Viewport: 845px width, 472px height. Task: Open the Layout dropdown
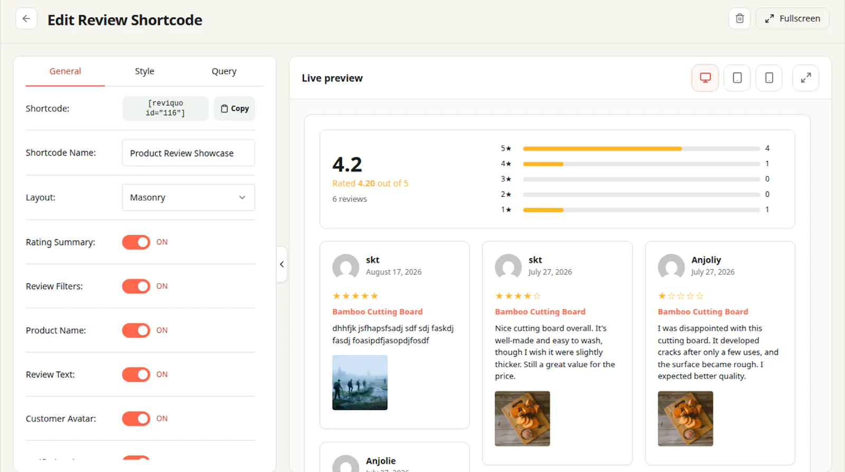coord(189,197)
